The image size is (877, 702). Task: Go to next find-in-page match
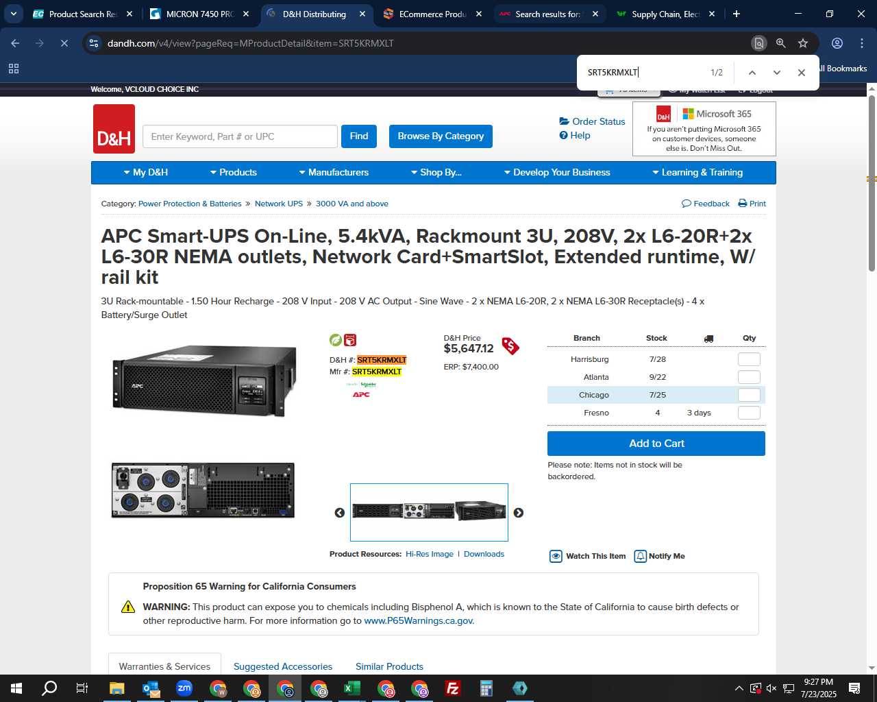[x=777, y=73]
